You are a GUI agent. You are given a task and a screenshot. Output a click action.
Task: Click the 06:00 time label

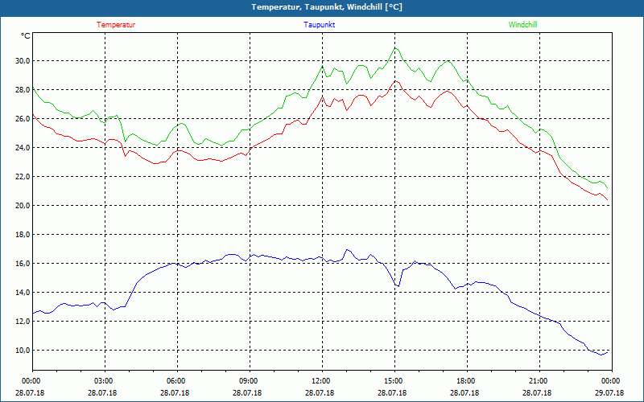pos(177,381)
